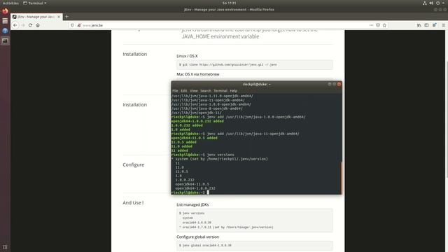Click the terminal scrollbar handle
Screen dimensions: 448x252
click(x=341, y=178)
